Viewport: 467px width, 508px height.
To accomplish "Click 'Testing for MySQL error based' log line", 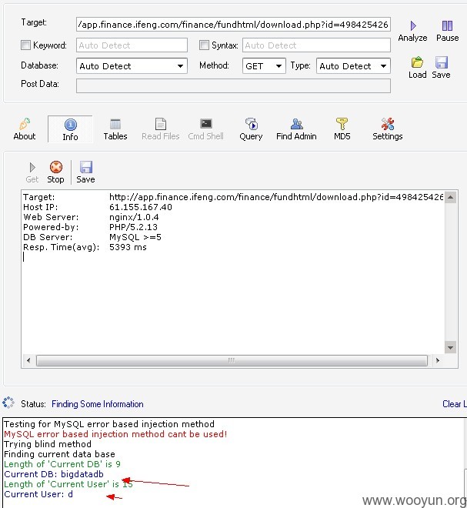I will 109,424.
